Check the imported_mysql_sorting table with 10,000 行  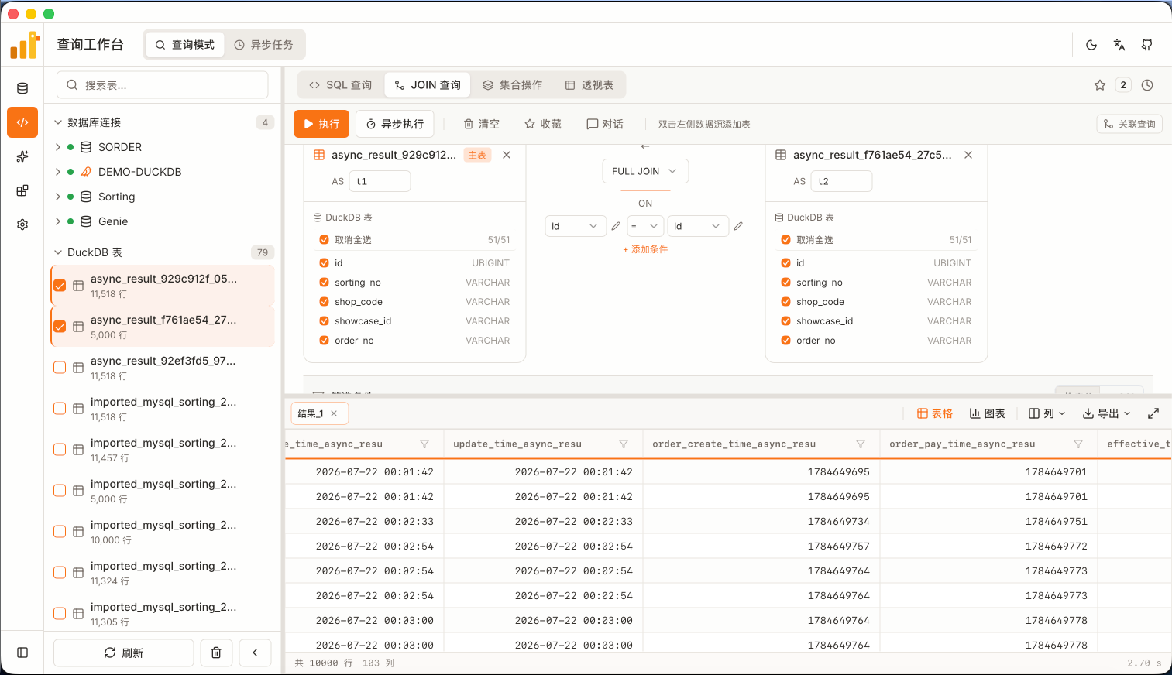pos(60,531)
